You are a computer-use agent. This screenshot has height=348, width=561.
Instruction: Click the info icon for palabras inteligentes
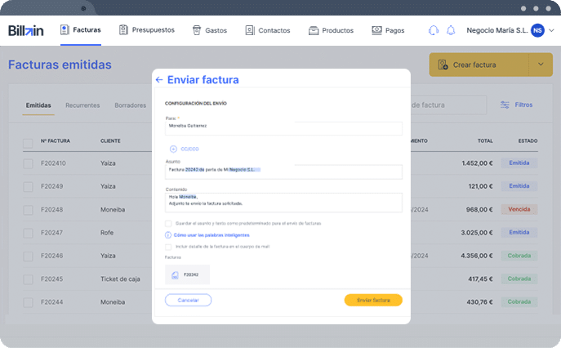tap(168, 234)
